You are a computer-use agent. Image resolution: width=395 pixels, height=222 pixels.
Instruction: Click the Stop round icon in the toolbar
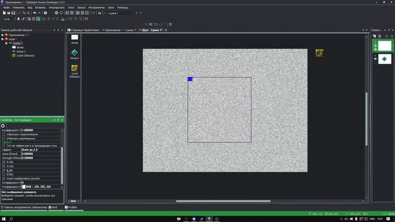coord(61,13)
